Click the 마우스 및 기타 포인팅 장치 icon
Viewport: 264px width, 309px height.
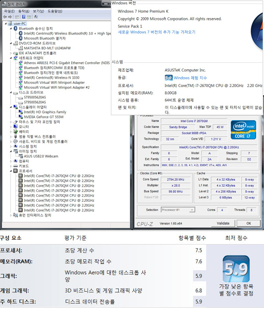click(15, 122)
